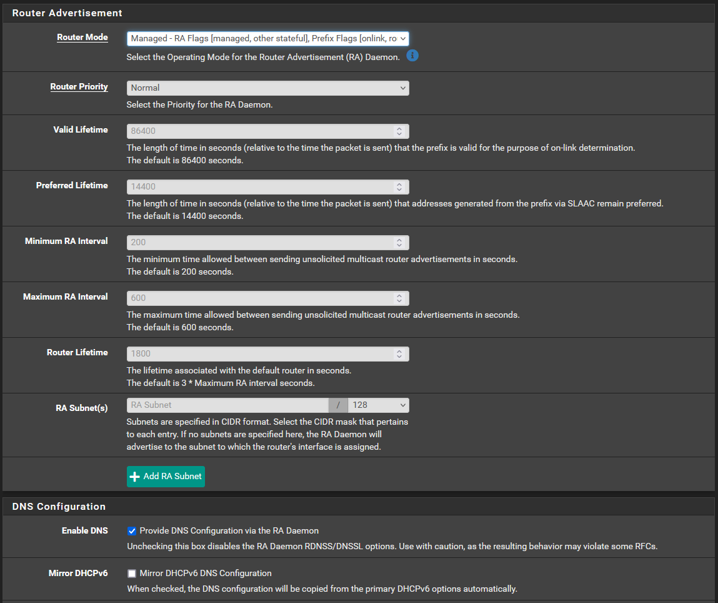Increase Maximum RA Interval using the up arrow
The height and width of the screenshot is (603, 718).
click(x=399, y=296)
